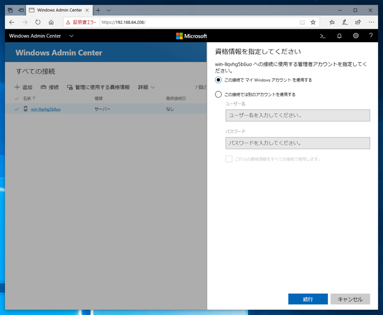Screen dimensions: 383x315
Task: Open the Windows Admin Center settings gear
Action: pyautogui.click(x=356, y=36)
